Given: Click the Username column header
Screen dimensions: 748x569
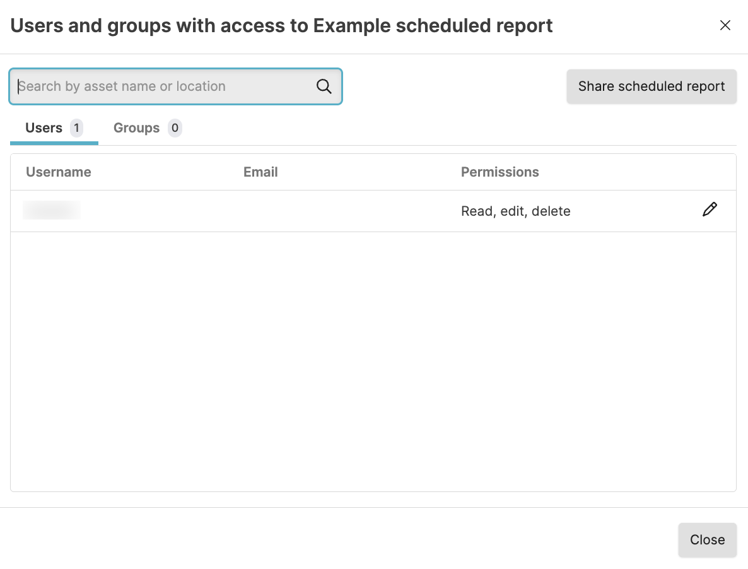Looking at the screenshot, I should coord(59,172).
